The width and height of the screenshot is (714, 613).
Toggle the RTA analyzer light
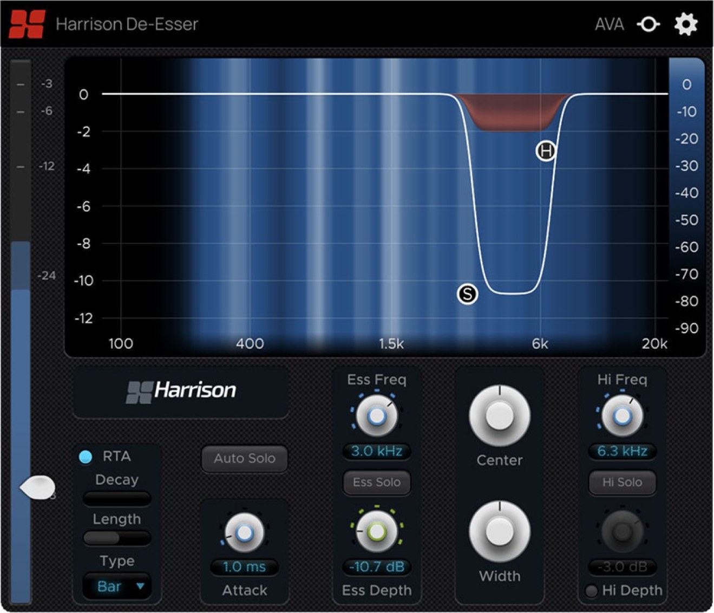coord(86,457)
